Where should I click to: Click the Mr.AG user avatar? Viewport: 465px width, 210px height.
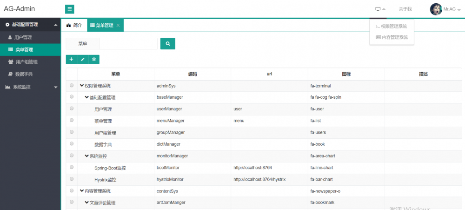coord(436,9)
